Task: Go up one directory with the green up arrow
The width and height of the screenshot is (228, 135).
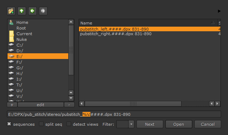Action: pyautogui.click(x=22, y=11)
